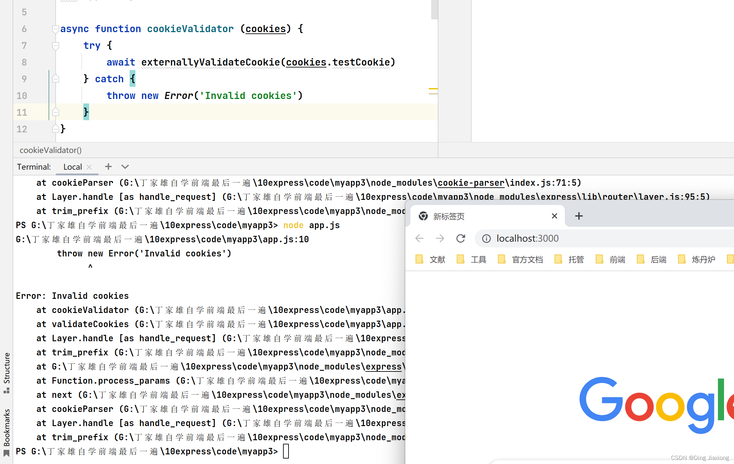Open the 后端 bookmark folder
Viewport: 734px width, 464px height.
652,259
